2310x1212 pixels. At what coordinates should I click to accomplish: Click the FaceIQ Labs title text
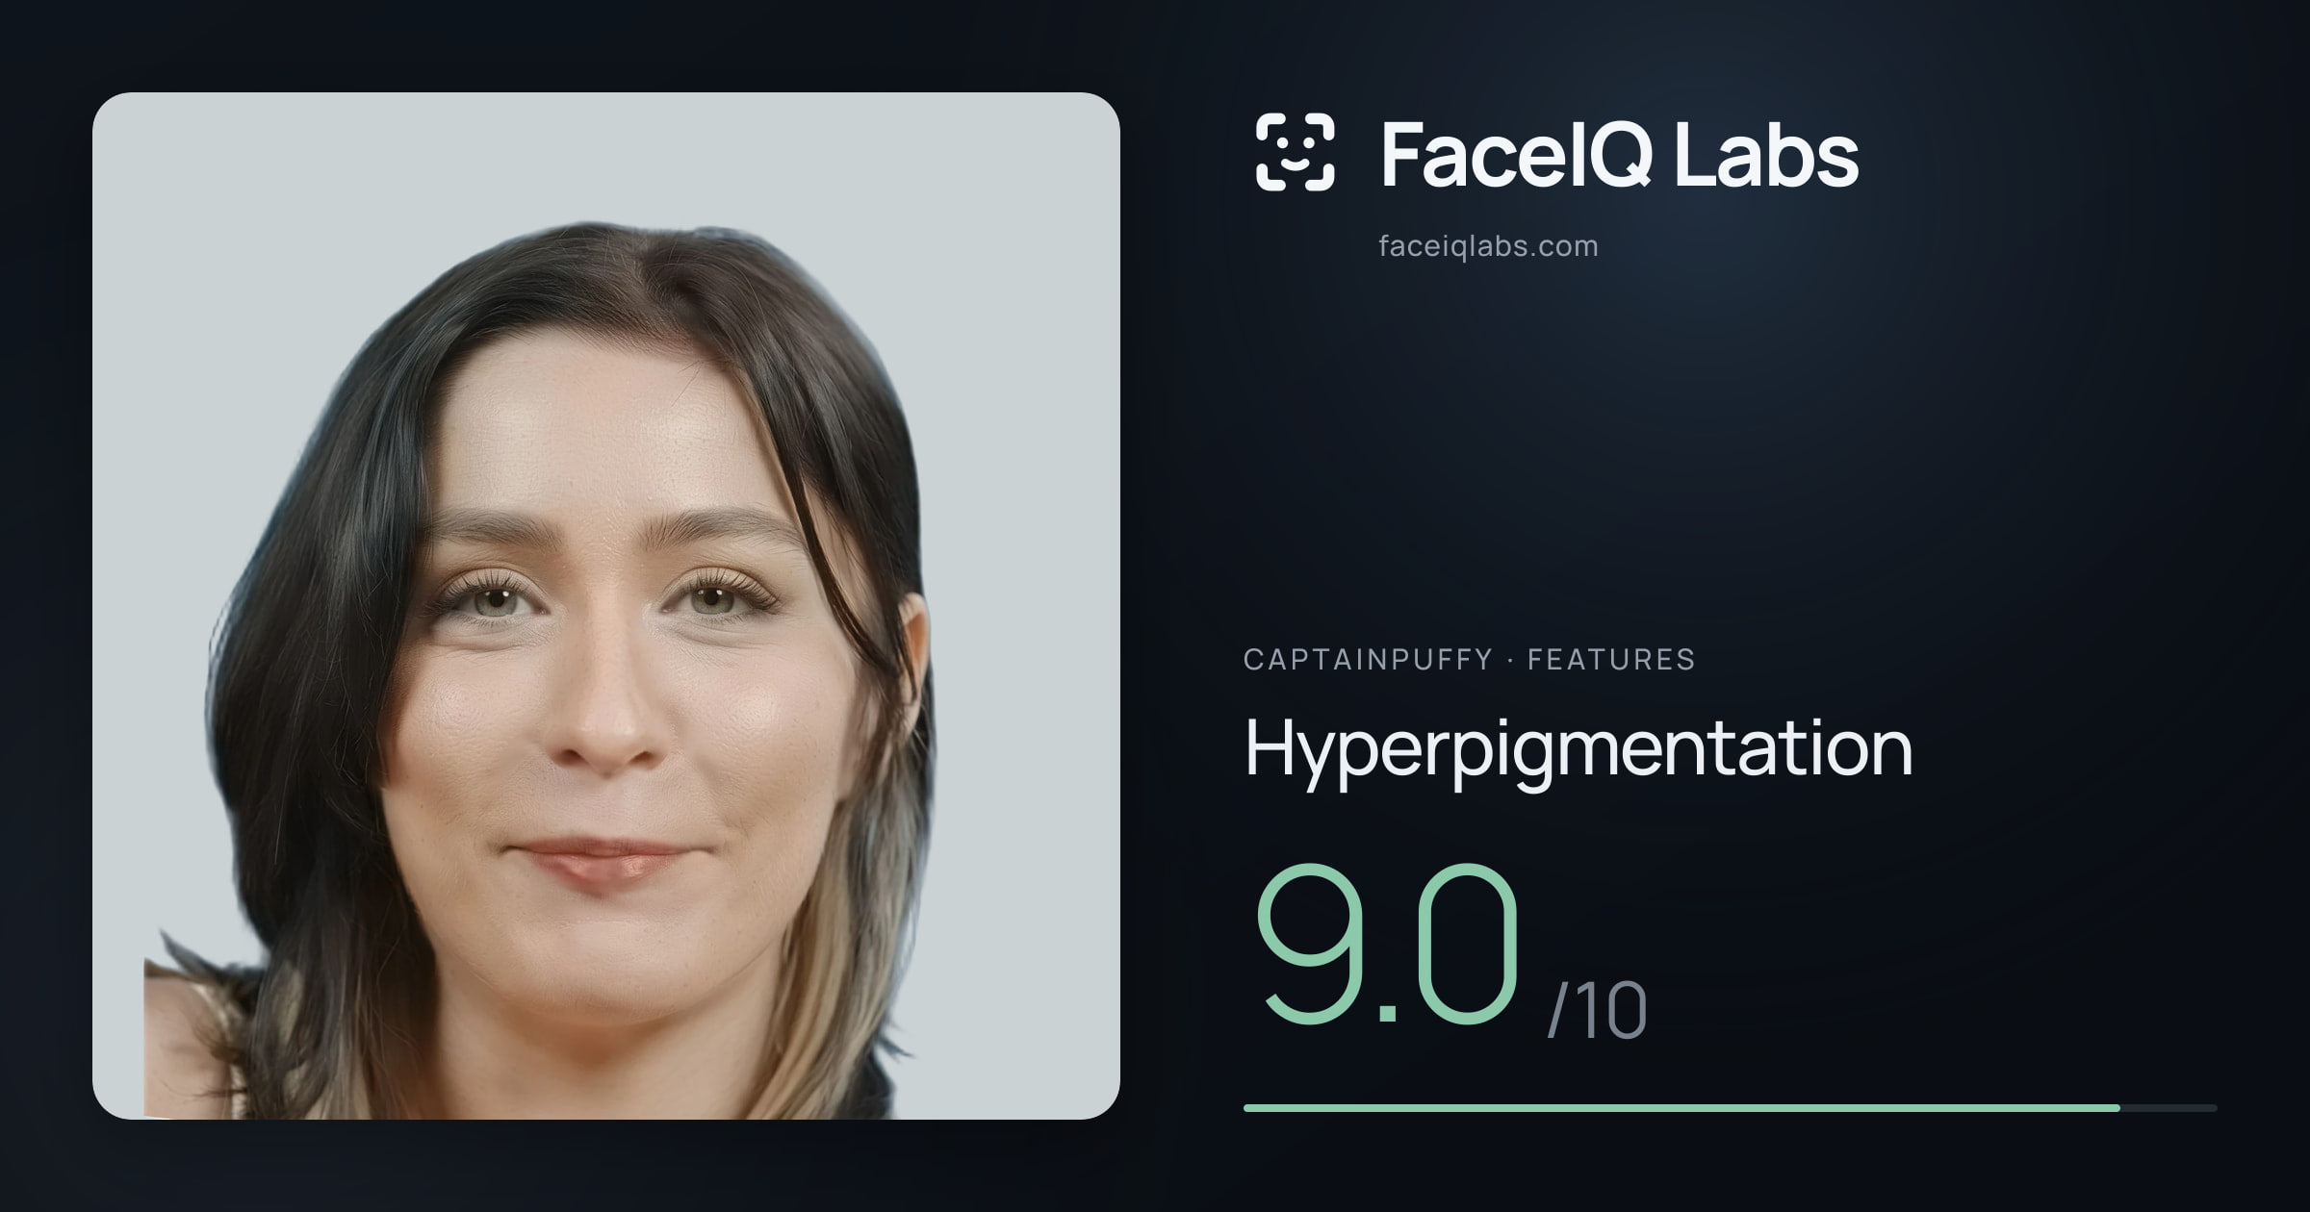click(1619, 154)
